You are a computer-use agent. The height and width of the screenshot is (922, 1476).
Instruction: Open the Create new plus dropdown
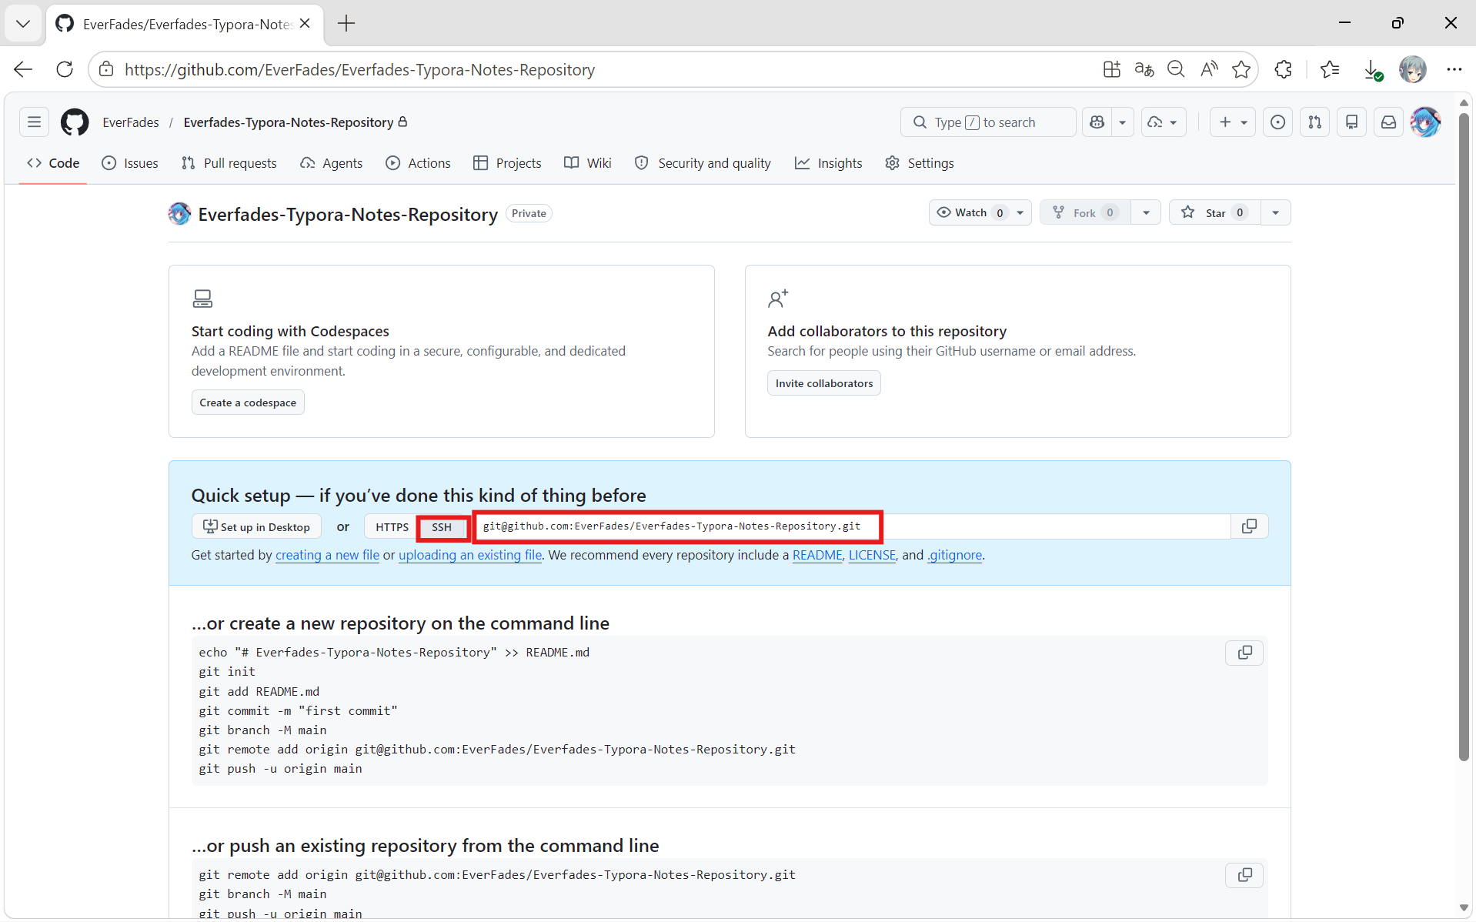point(1233,122)
